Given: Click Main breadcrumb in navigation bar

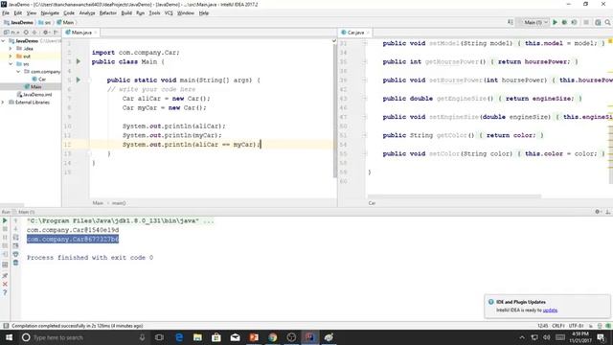Looking at the screenshot, I should 65,23.
